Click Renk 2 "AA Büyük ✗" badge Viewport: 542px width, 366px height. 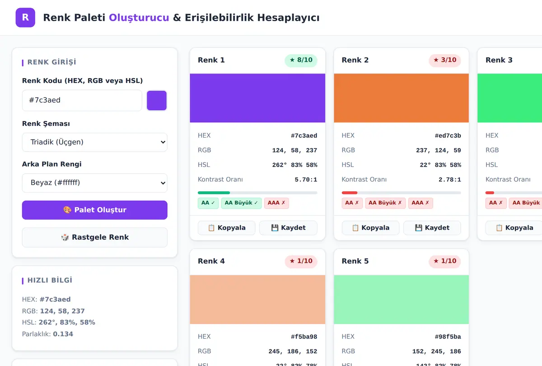pos(385,203)
